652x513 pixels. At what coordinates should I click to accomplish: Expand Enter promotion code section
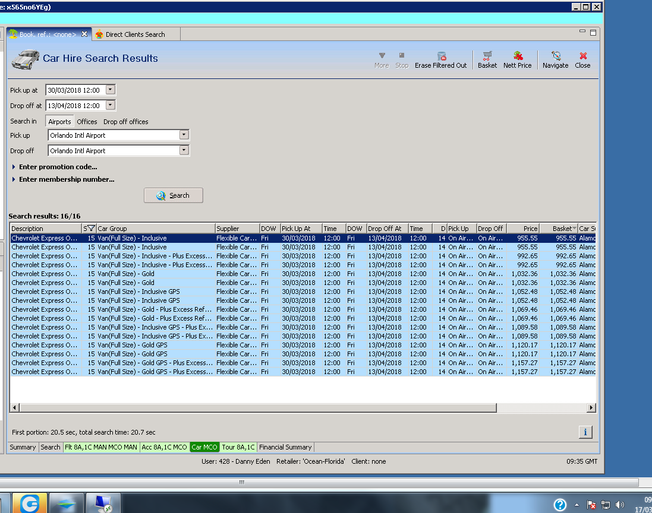tap(58, 167)
